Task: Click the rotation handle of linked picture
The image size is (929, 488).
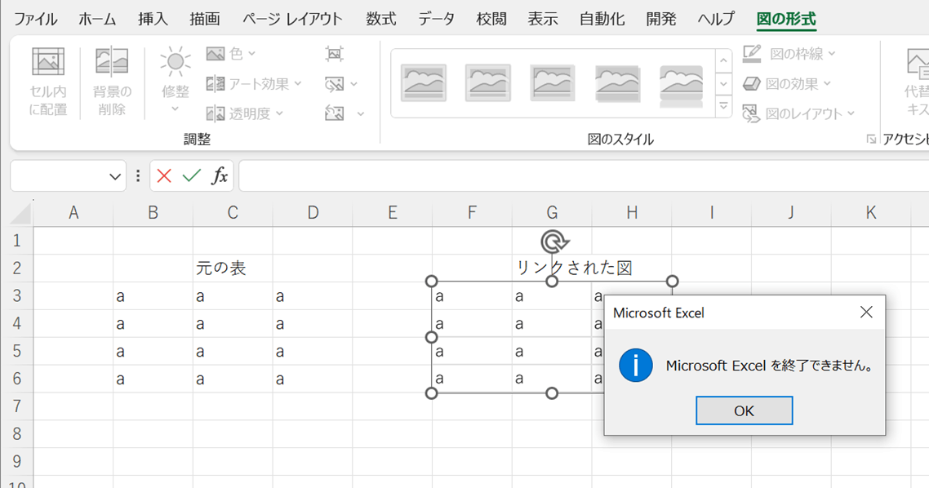Action: coord(553,242)
